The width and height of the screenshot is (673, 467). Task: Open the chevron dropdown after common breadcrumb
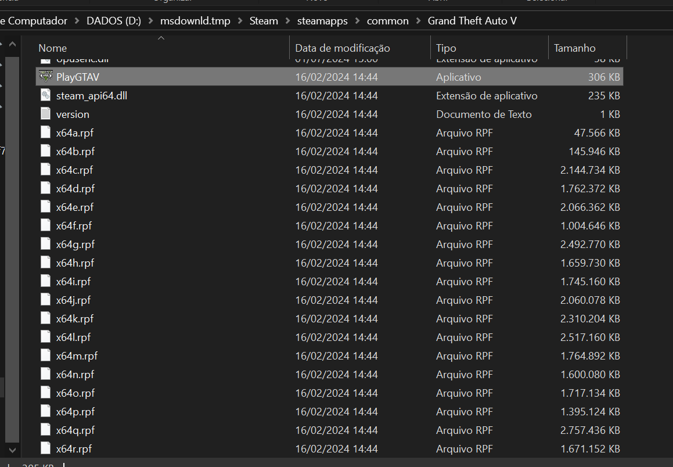418,21
